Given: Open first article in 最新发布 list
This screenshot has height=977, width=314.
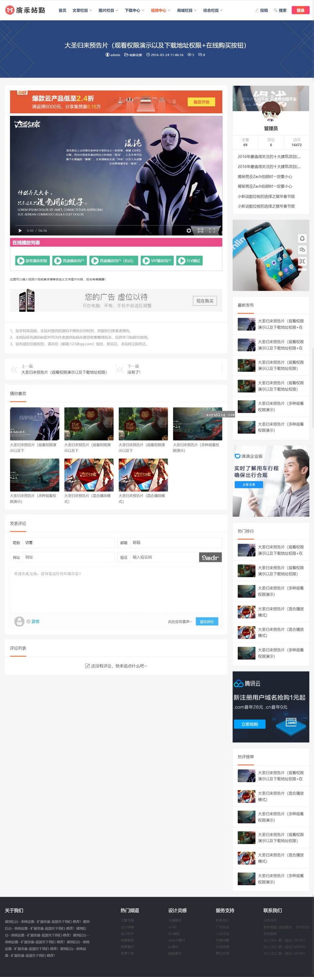Looking at the screenshot, I should pos(271,324).
